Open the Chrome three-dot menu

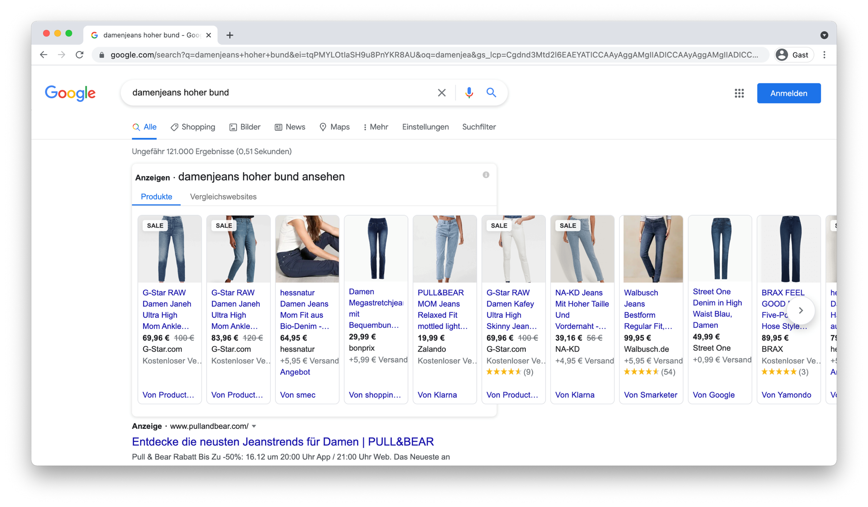pyautogui.click(x=824, y=55)
